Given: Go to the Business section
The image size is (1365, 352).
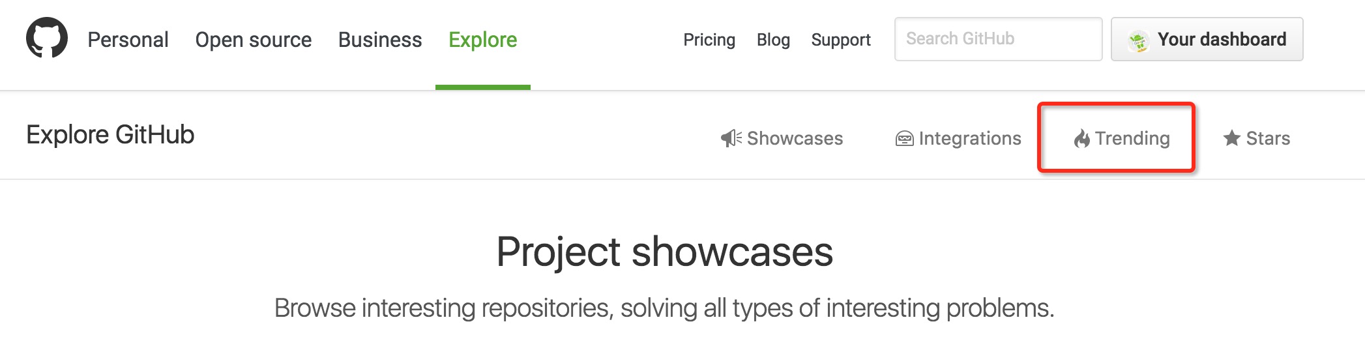Looking at the screenshot, I should (x=380, y=40).
